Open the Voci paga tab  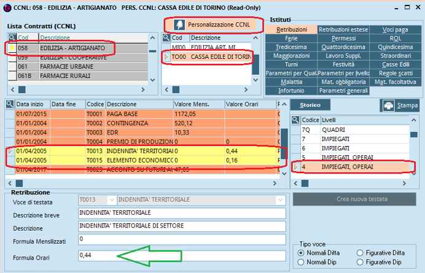pos(396,29)
